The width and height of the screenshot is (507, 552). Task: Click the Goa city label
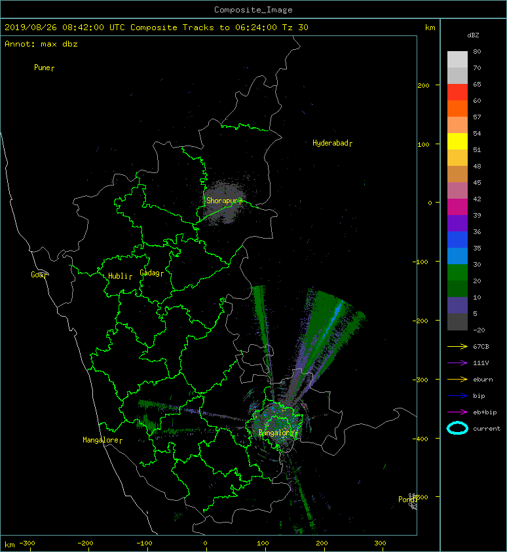37,275
